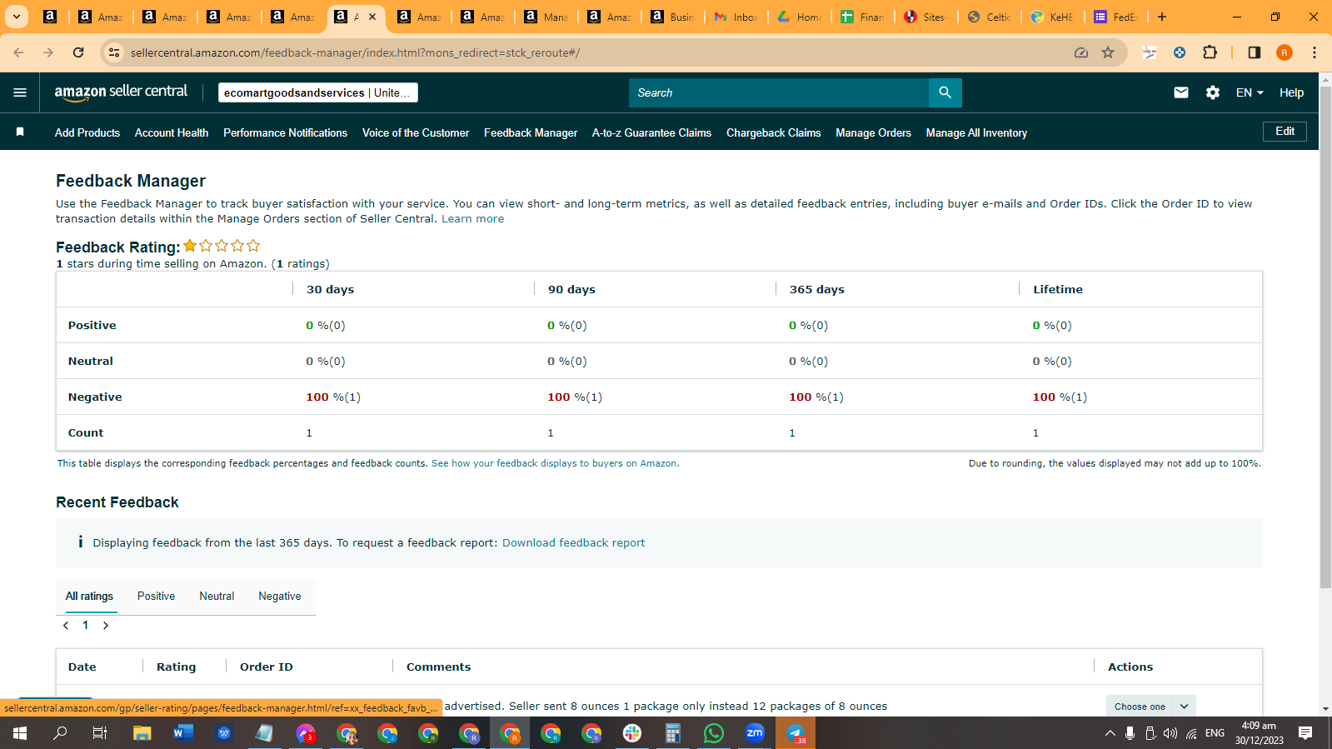The height and width of the screenshot is (749, 1332).
Task: Bookmark this page with the star icon
Action: pos(1108,52)
